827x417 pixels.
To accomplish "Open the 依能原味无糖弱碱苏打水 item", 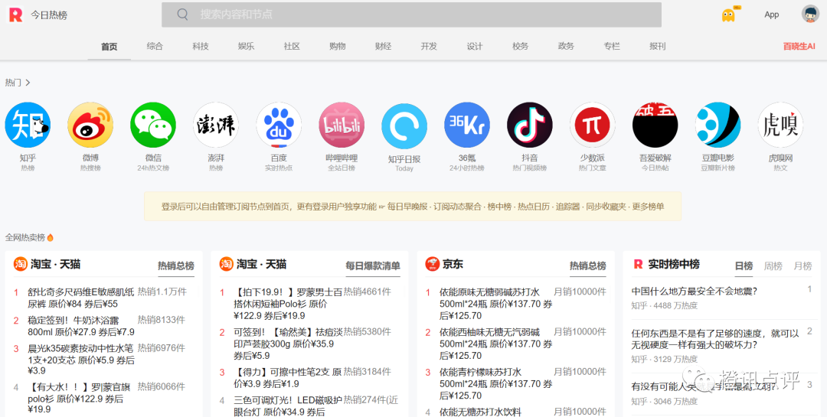I will 495,304.
